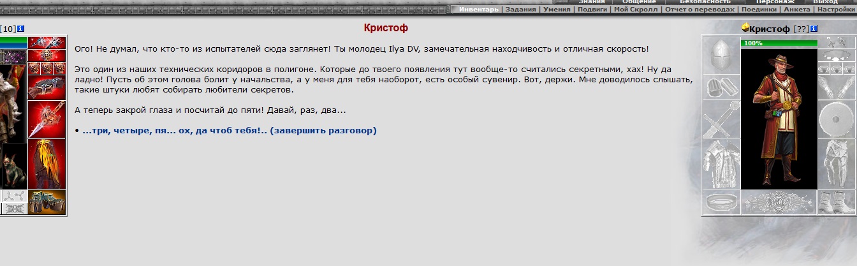Click the player's pet dog thumbnail
857x266 pixels.
pos(13,166)
